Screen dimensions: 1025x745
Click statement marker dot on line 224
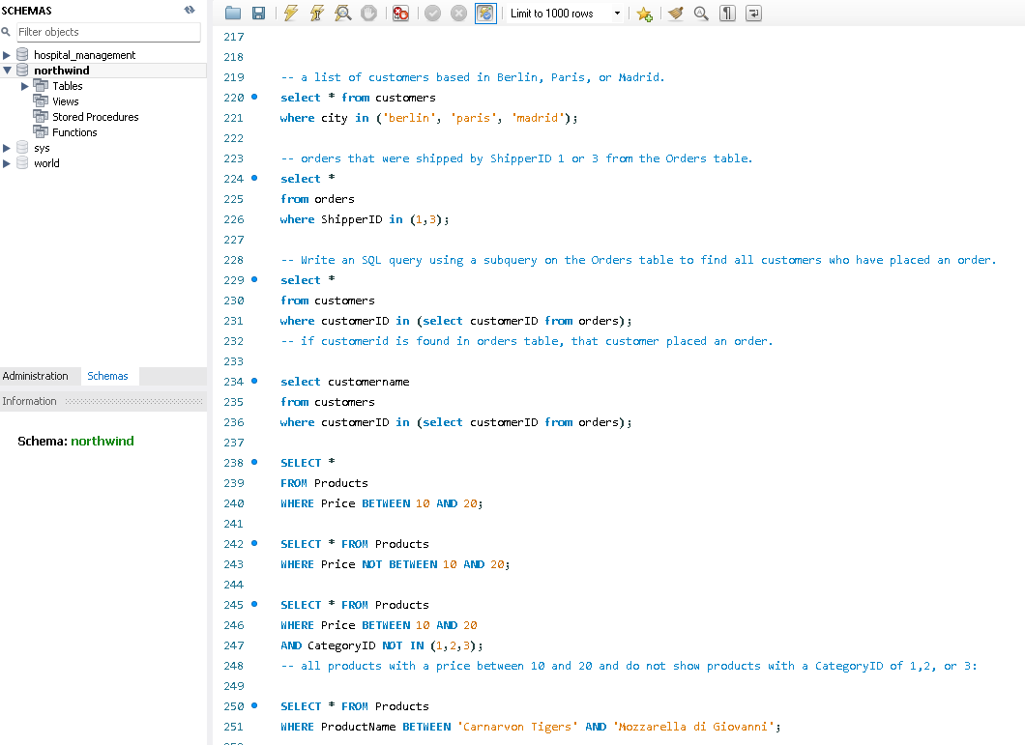(254, 178)
